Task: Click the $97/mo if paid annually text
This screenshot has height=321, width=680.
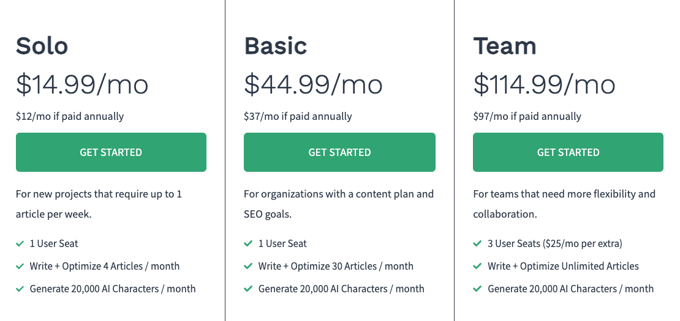Action: click(527, 116)
